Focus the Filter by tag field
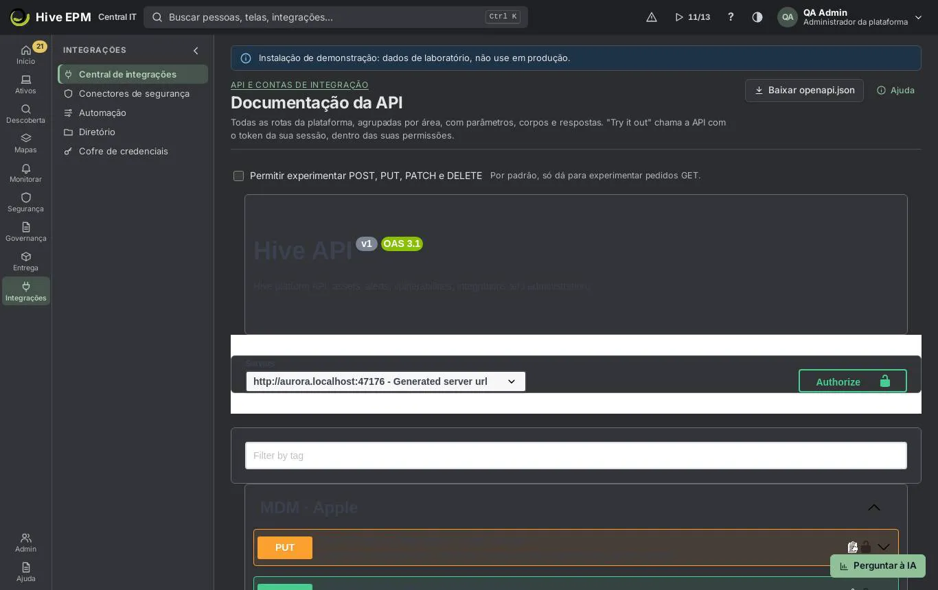Image resolution: width=938 pixels, height=590 pixels. (576, 456)
